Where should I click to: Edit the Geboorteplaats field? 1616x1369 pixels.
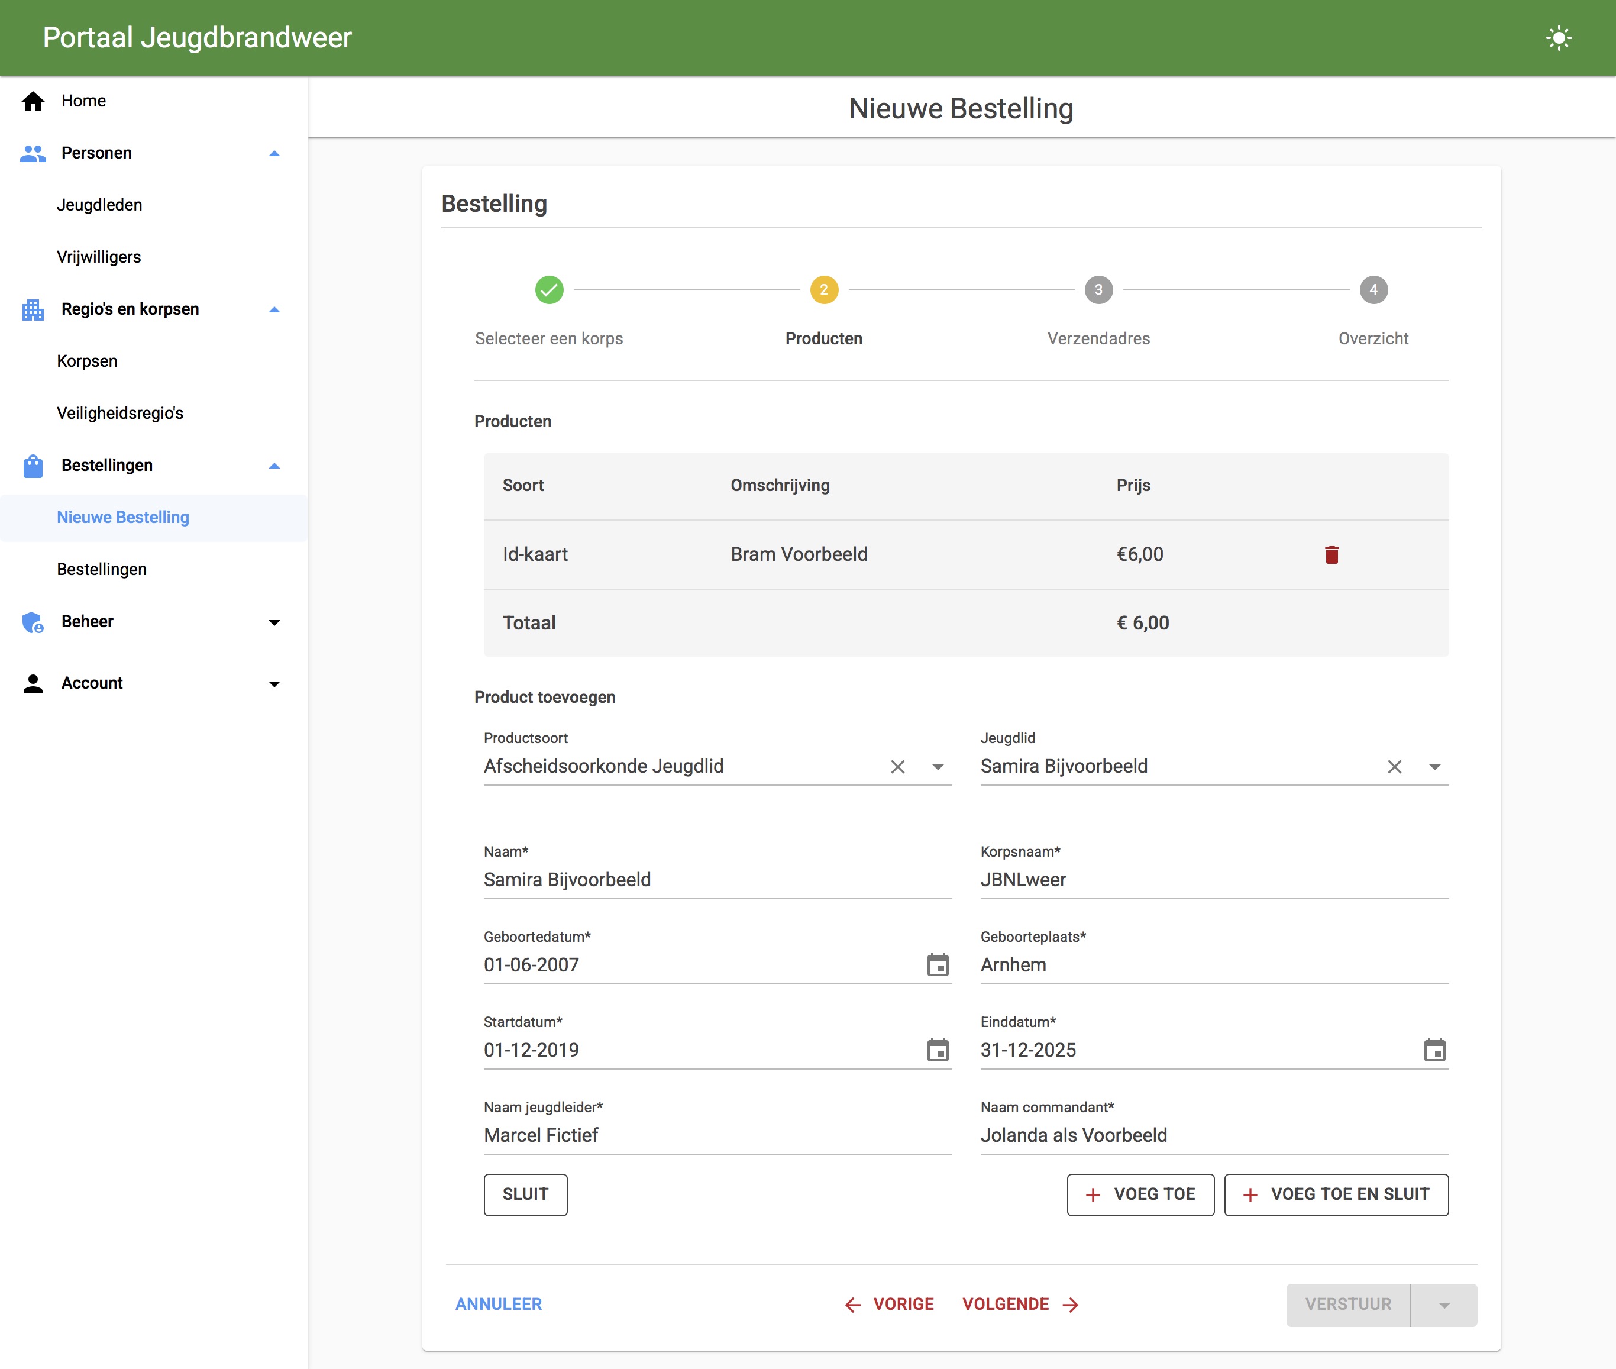pos(1214,965)
